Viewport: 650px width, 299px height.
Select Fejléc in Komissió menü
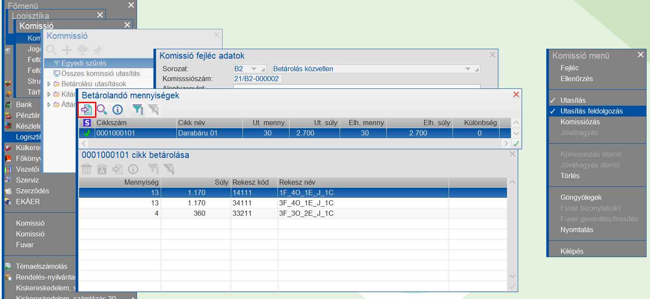pyautogui.click(x=570, y=68)
